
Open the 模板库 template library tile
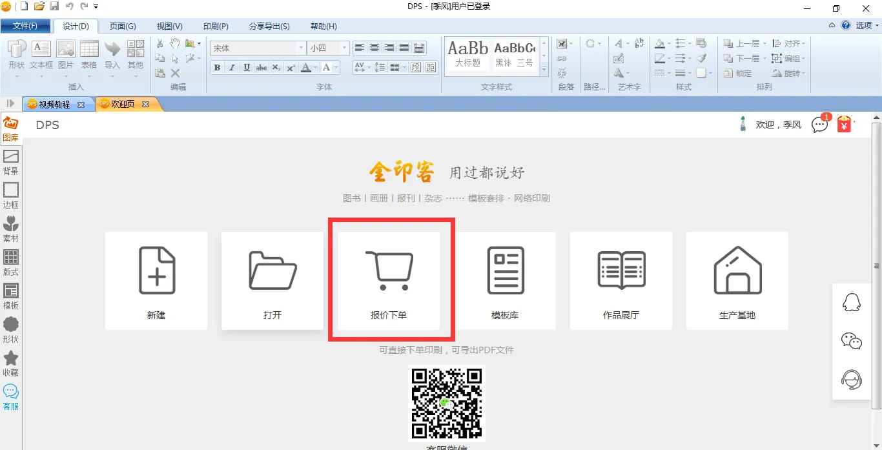[505, 280]
